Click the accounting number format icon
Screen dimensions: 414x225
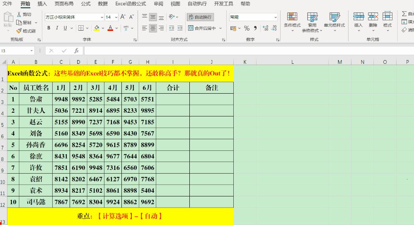[233, 28]
